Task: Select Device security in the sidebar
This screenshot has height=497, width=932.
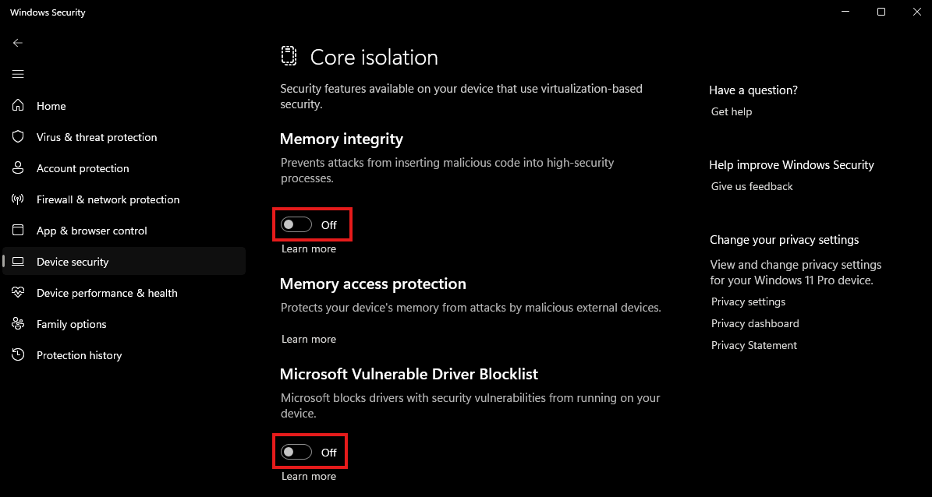Action: click(x=73, y=262)
